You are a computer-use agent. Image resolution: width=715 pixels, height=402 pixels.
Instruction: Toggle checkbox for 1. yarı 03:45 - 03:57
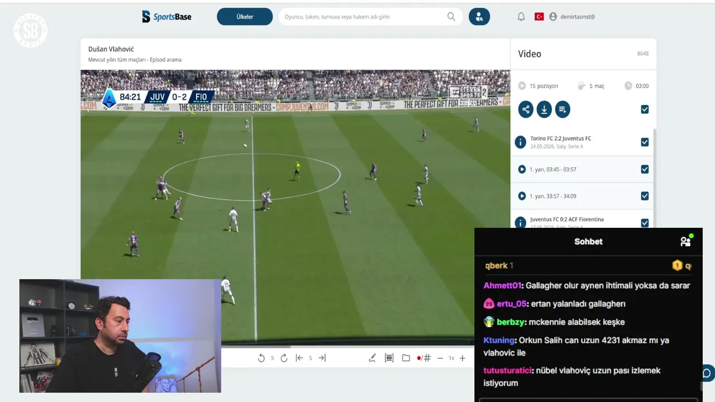click(645, 169)
